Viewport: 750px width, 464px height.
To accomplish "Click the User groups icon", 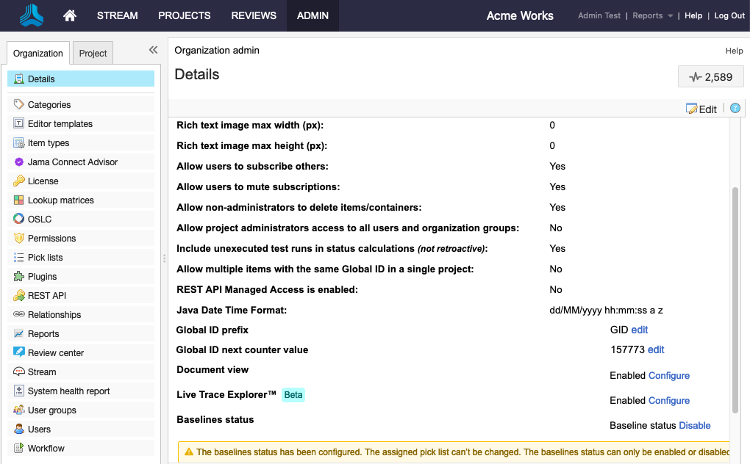I will [18, 410].
